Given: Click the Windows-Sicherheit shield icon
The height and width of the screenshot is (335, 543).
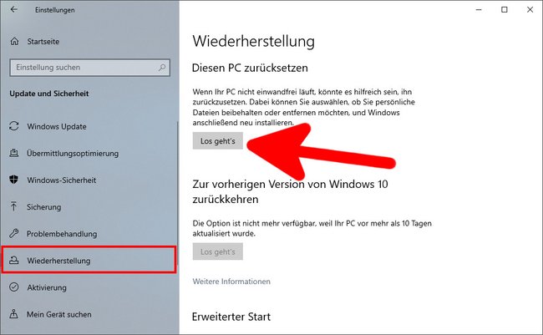Looking at the screenshot, I should pyautogui.click(x=14, y=180).
